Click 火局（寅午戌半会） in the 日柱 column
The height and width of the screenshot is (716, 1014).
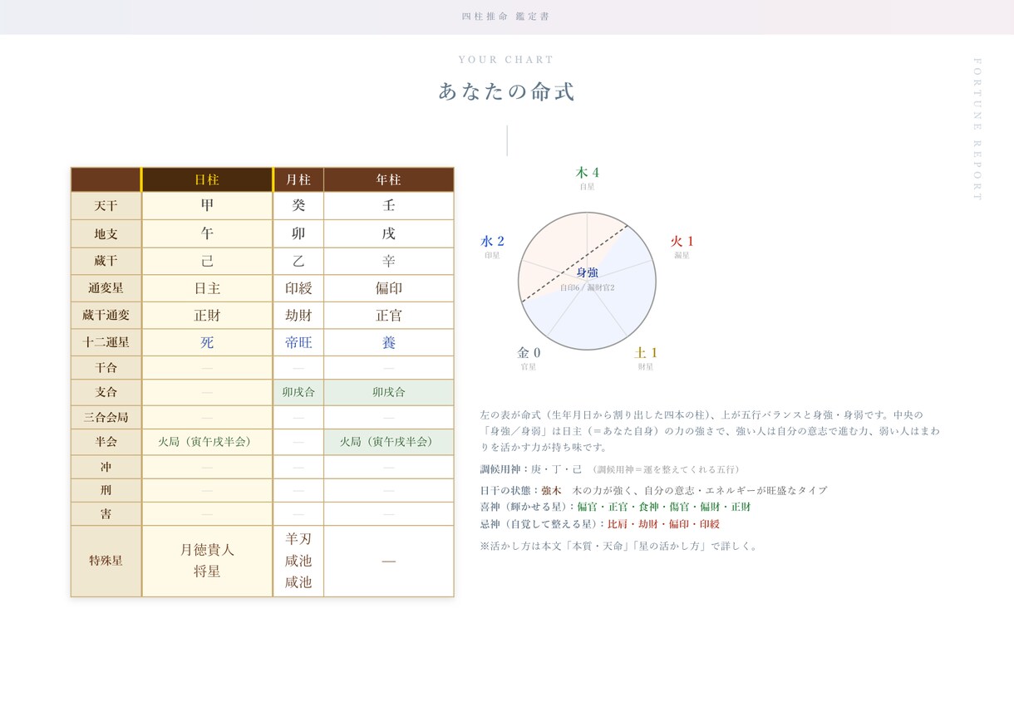(x=207, y=442)
